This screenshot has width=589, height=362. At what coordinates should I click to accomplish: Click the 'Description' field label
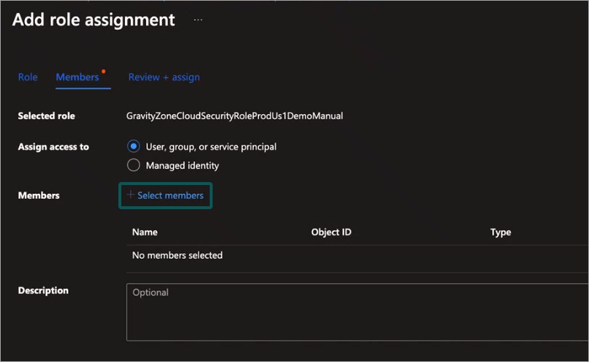[43, 290]
